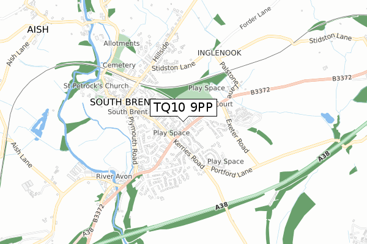This screenshot has height=244, width=367.
Task: Click the Forder Lane road label
Action: (255, 18)
